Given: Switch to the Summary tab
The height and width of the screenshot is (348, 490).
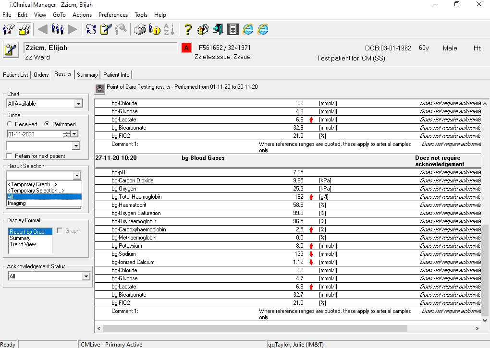Looking at the screenshot, I should coord(87,74).
